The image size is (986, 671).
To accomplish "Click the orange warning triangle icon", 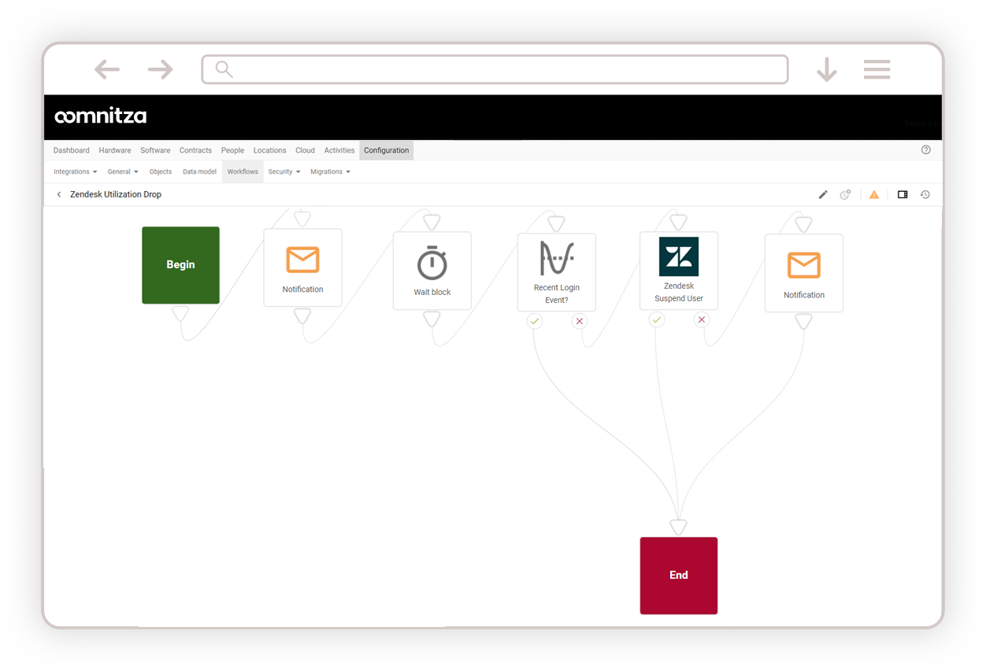I will coord(874,194).
